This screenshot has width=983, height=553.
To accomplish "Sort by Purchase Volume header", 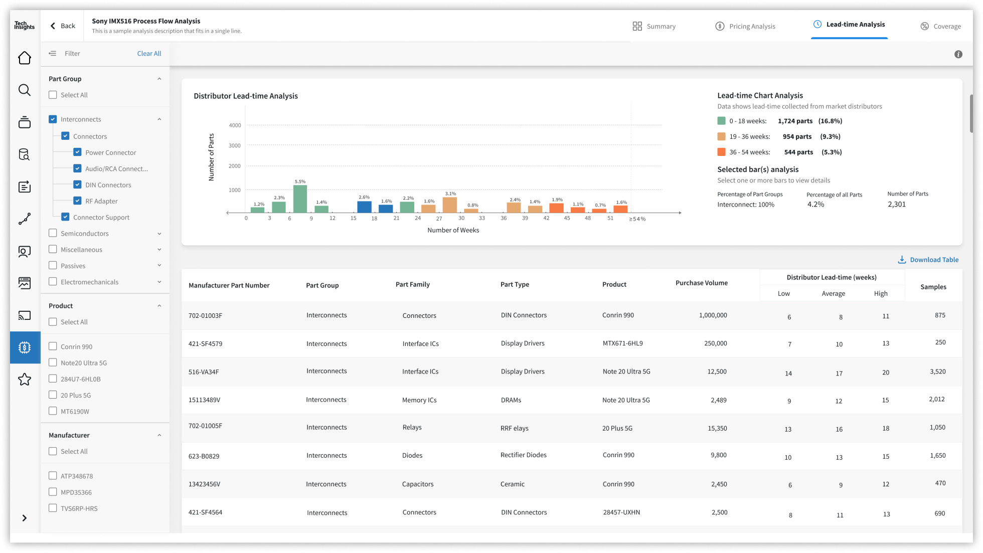I will 702,283.
